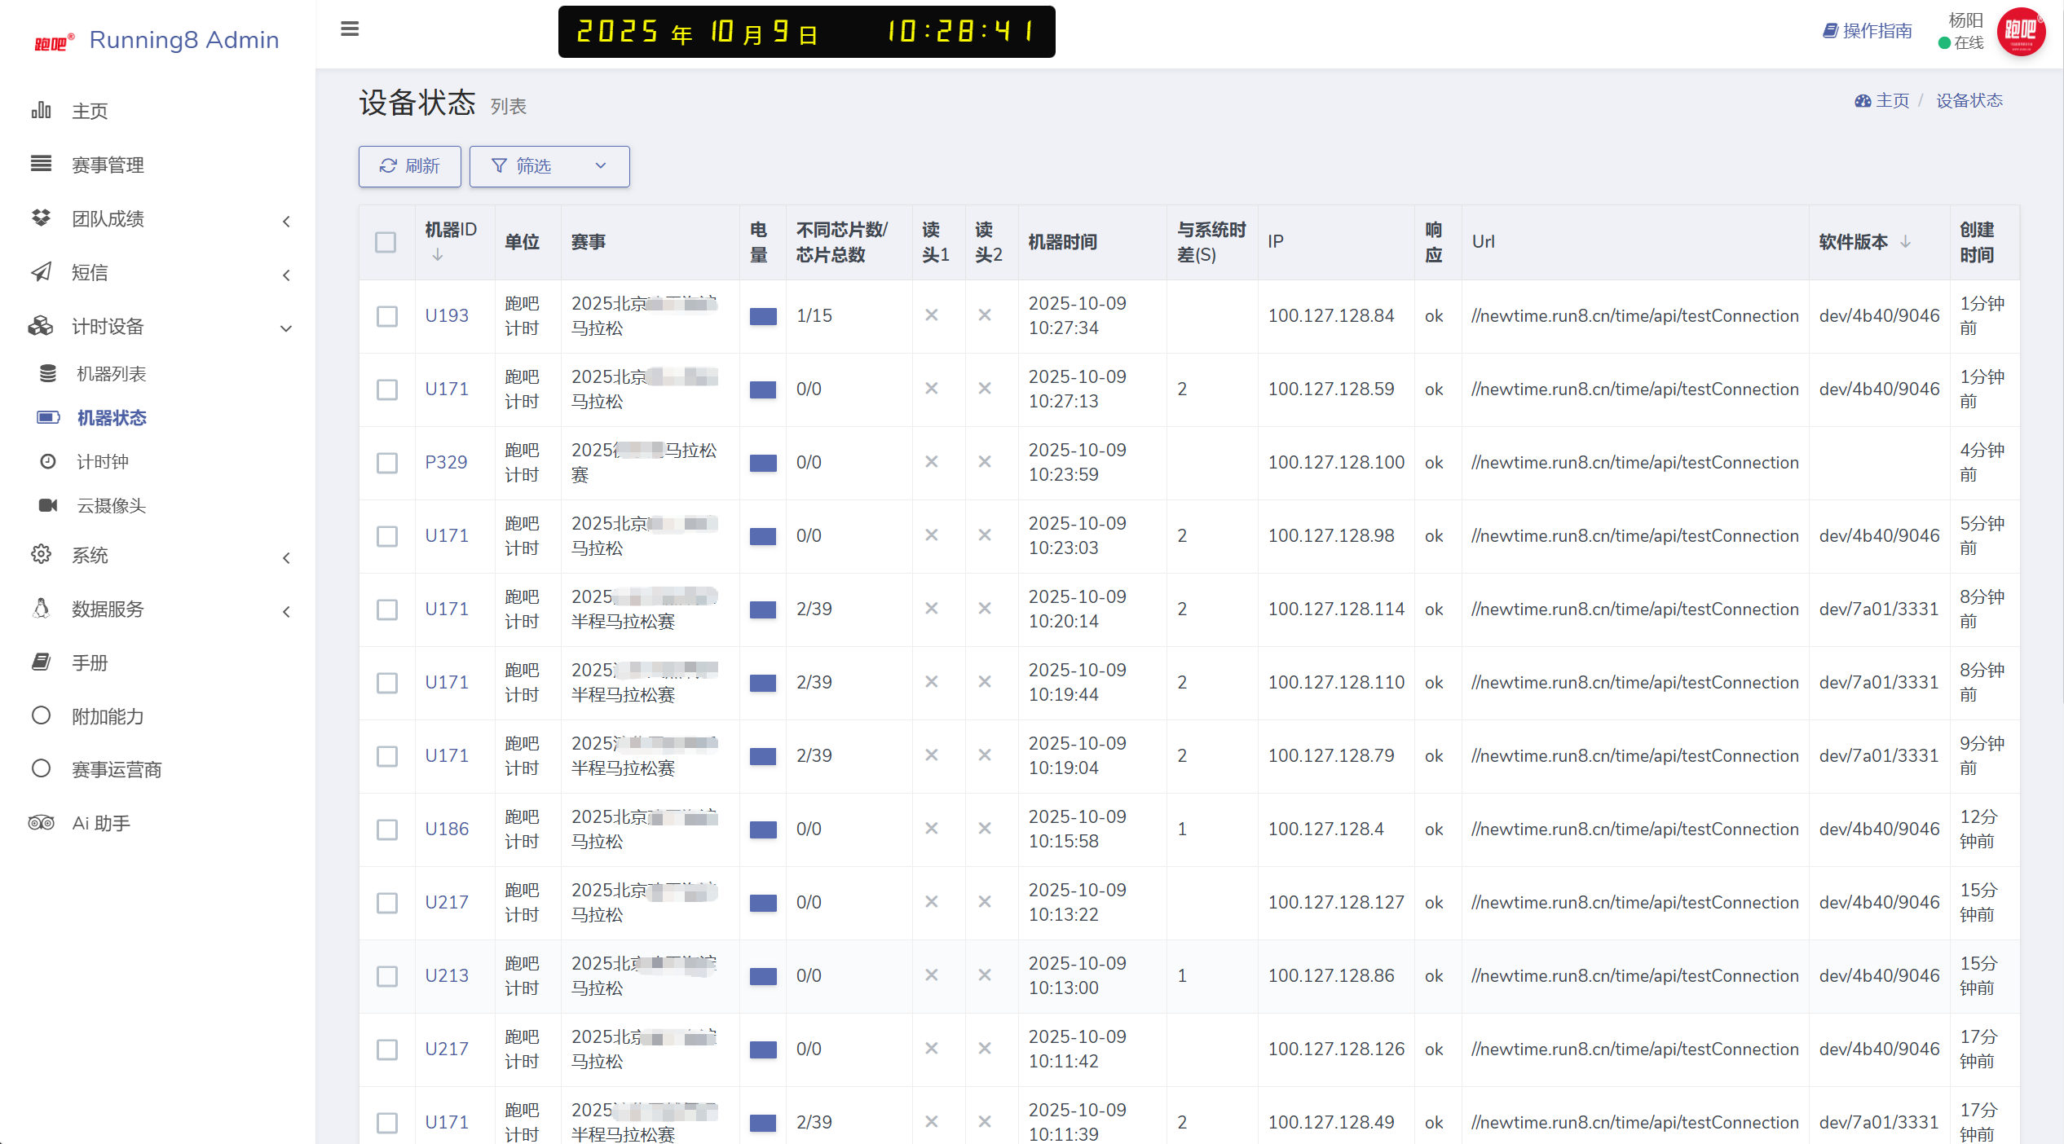
Task: Click the database icon beside 机器列表
Action: pos(48,373)
